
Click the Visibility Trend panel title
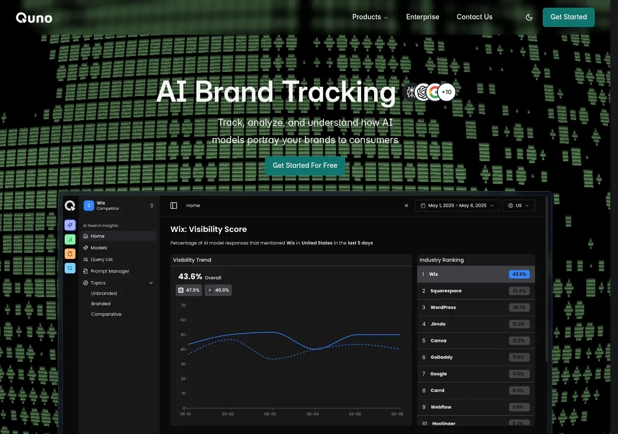(x=192, y=260)
